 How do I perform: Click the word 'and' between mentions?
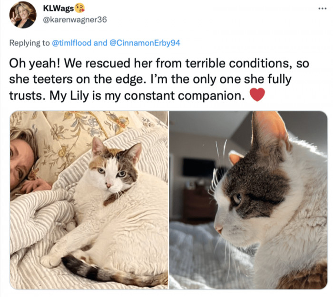click(x=100, y=43)
